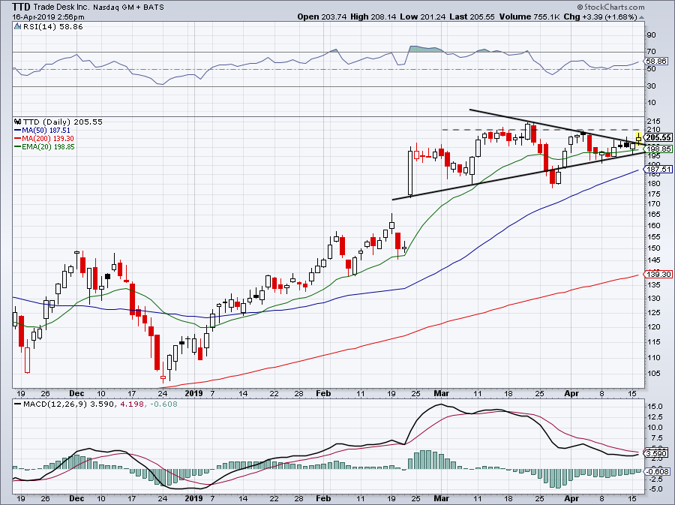Click the Open 203.74 value
The image size is (675, 505).
point(322,17)
